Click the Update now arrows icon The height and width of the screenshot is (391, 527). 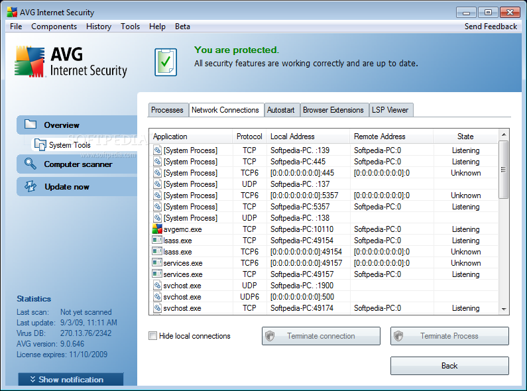30,186
